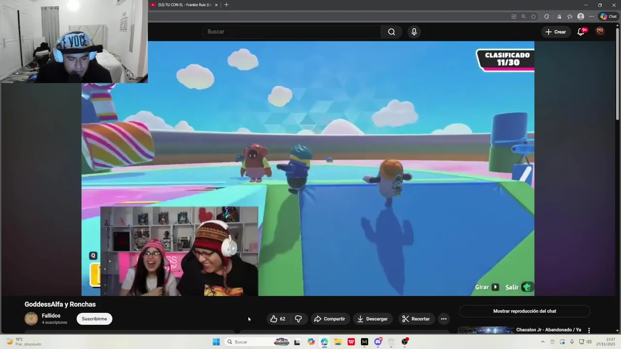Expand the system tray hidden icons chevron

coord(543,342)
